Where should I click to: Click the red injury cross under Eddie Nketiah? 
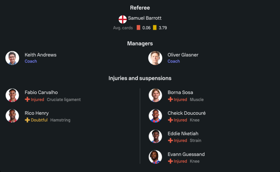click(x=170, y=141)
